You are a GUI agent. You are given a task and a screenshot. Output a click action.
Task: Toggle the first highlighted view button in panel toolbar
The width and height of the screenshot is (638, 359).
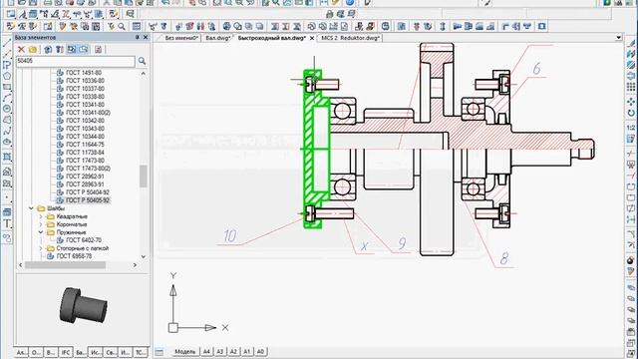pyautogui.click(x=72, y=50)
